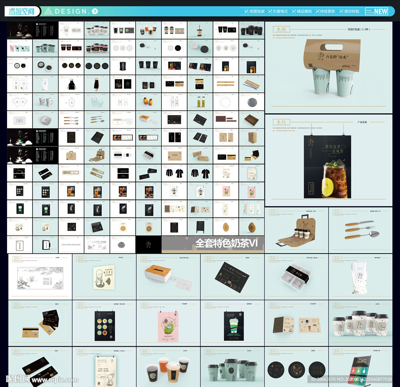Viewport: 400px width, 387px height.
Task: Open the B-27 cutlery set preview
Action: pos(361,230)
